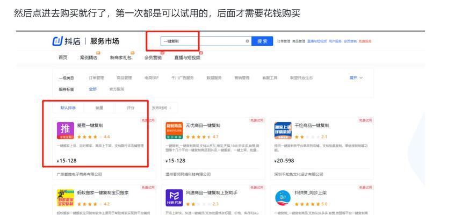This screenshot has height=215, width=476.
Task: Open the 会员营销 tab
Action: pos(153,58)
